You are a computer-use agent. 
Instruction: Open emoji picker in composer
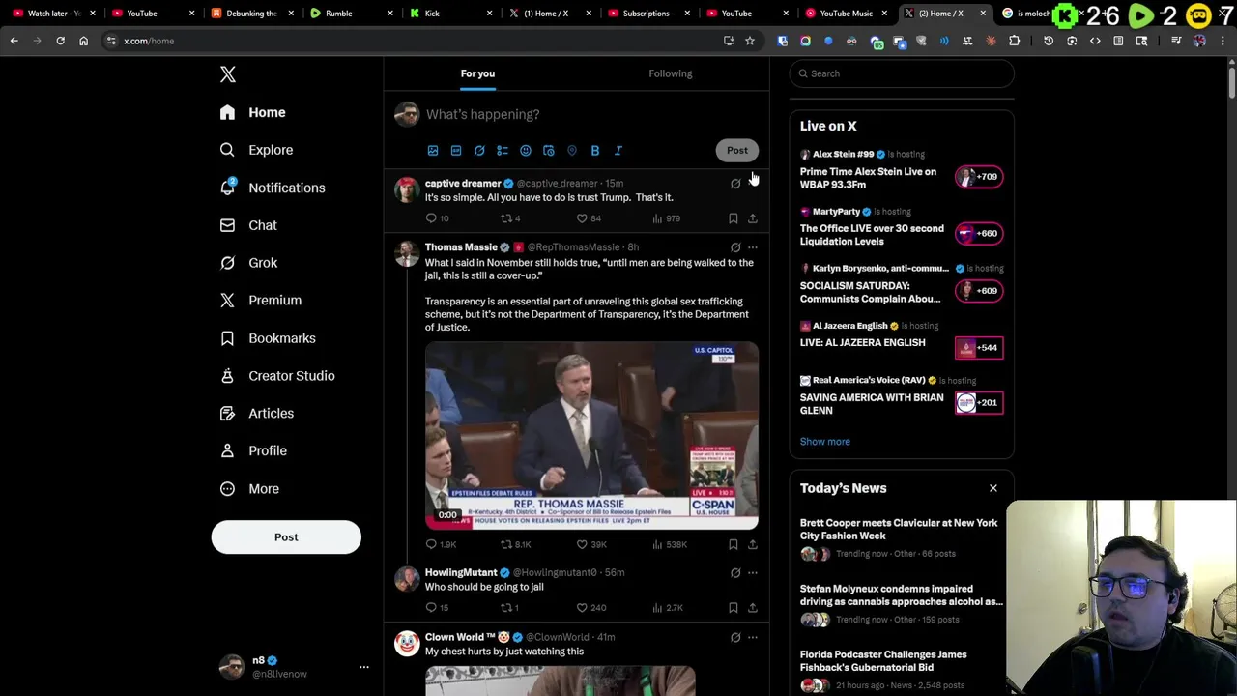[526, 151]
